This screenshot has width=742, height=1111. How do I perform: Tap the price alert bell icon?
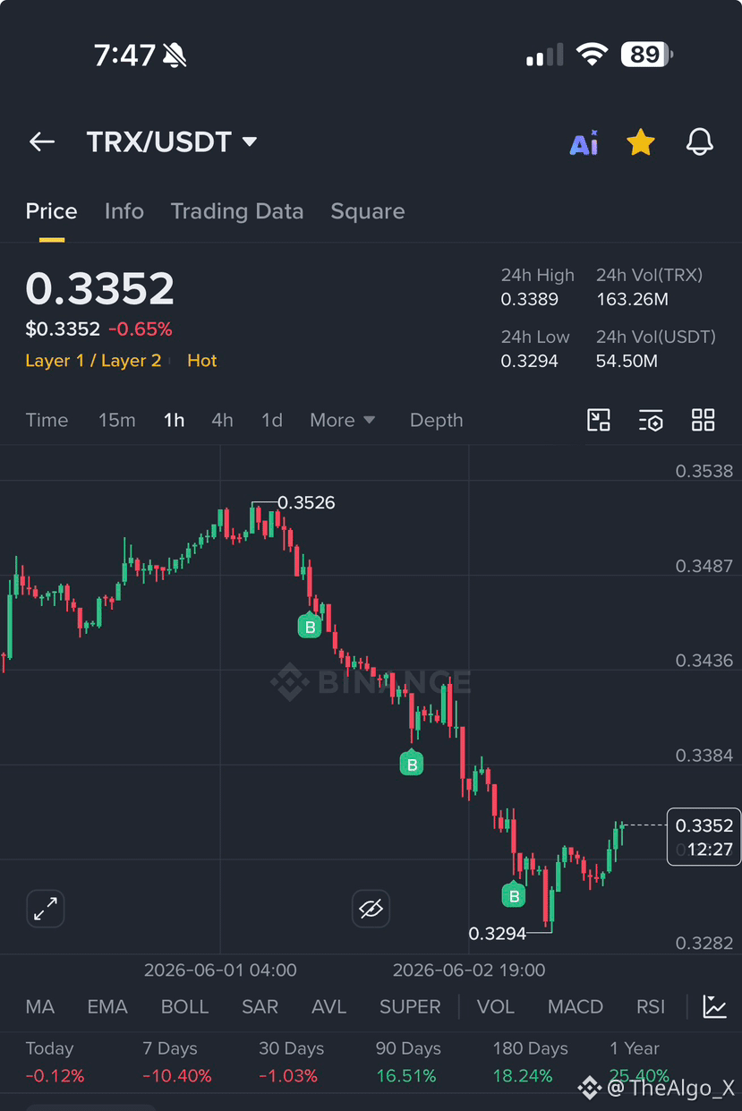tap(700, 141)
